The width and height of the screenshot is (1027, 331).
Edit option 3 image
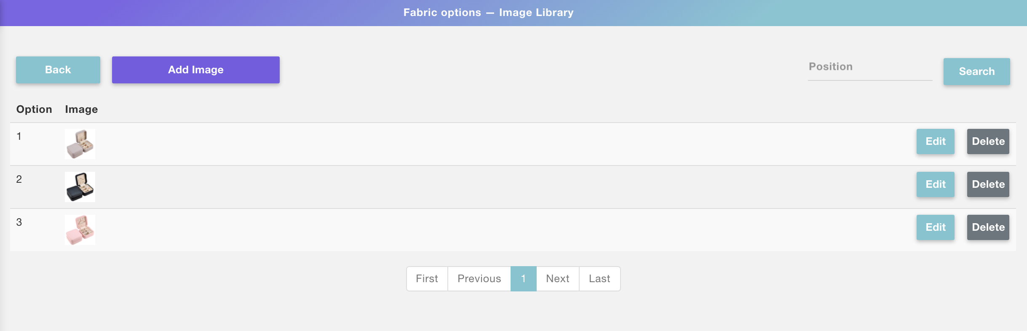tap(935, 227)
